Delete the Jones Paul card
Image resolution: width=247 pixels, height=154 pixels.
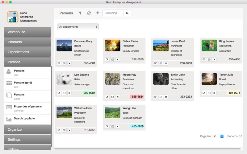point(166,63)
